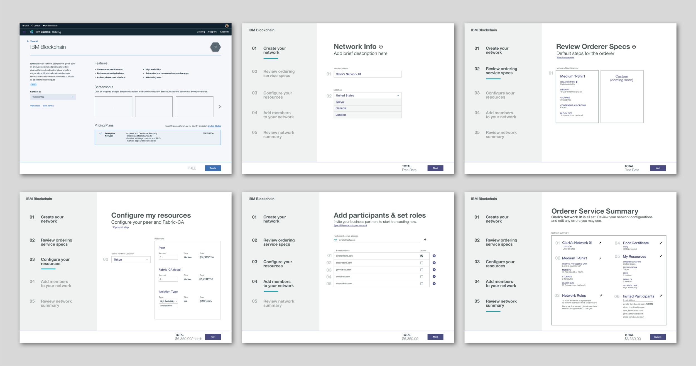This screenshot has height=366, width=696.
Task: Open Contact in the Bluemix top bar
Action: [36, 26]
